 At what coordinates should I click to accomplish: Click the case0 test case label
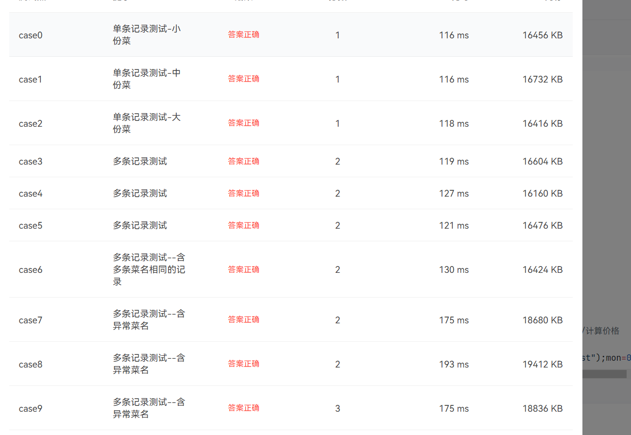[x=31, y=35]
